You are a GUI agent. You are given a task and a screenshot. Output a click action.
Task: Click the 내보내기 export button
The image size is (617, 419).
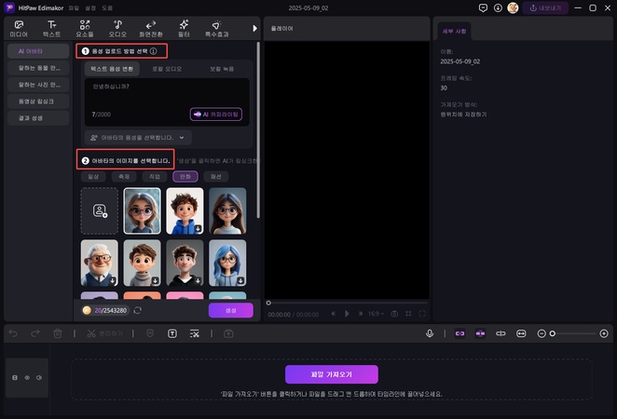[545, 7]
